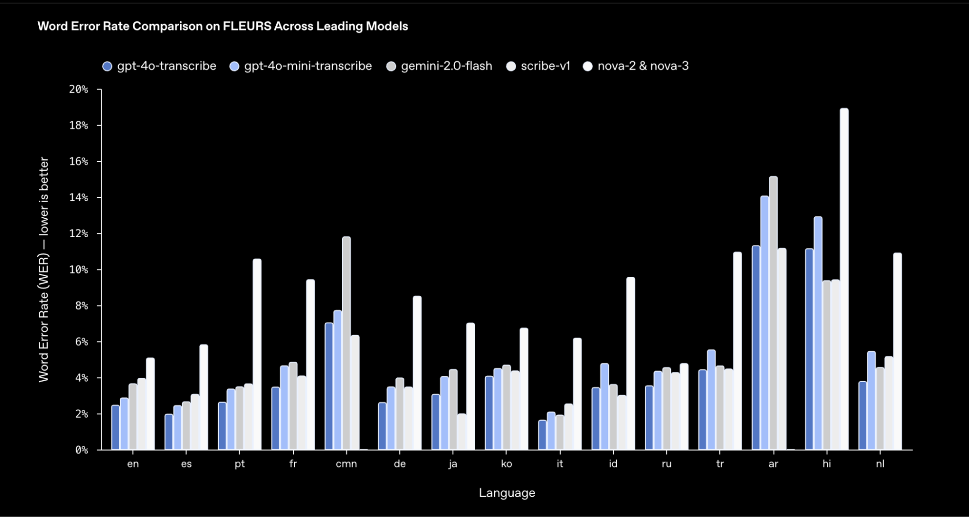Click the 16% y-axis tick label
This screenshot has height=517, width=969.
click(x=79, y=162)
